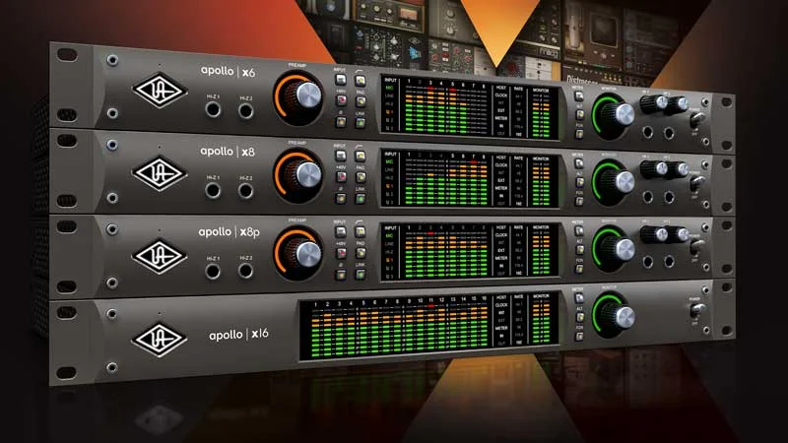Click the Hi-Z 2 jack on Apollo x8p

tap(245, 270)
